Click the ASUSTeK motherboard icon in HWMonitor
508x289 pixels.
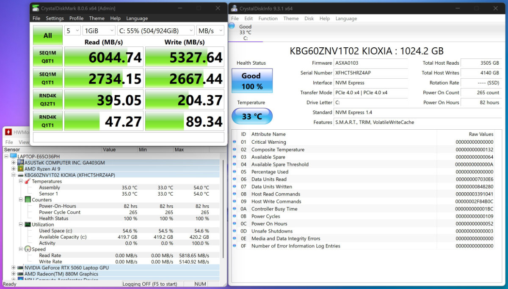[21, 163]
